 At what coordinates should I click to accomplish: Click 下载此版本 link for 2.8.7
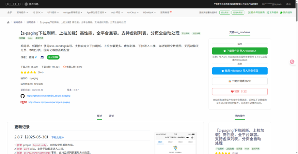click(58, 137)
